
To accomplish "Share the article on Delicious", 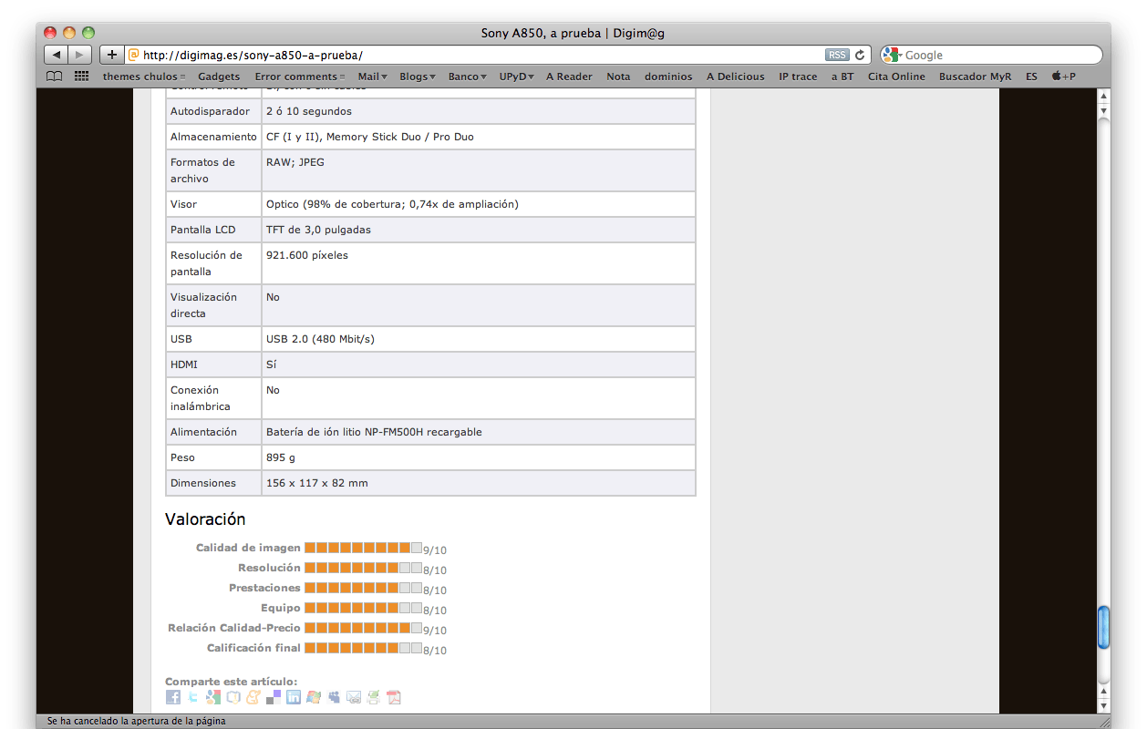I will click(x=274, y=697).
